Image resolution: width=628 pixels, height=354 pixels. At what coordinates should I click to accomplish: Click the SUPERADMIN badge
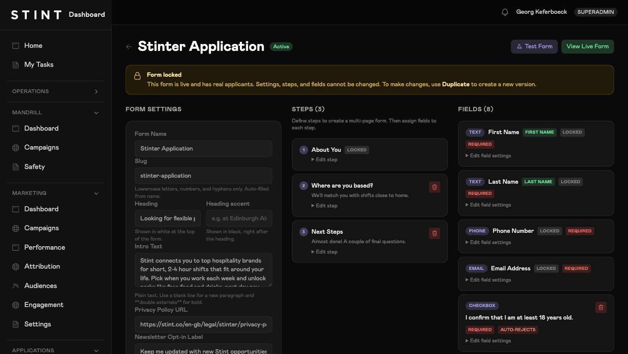tap(596, 12)
